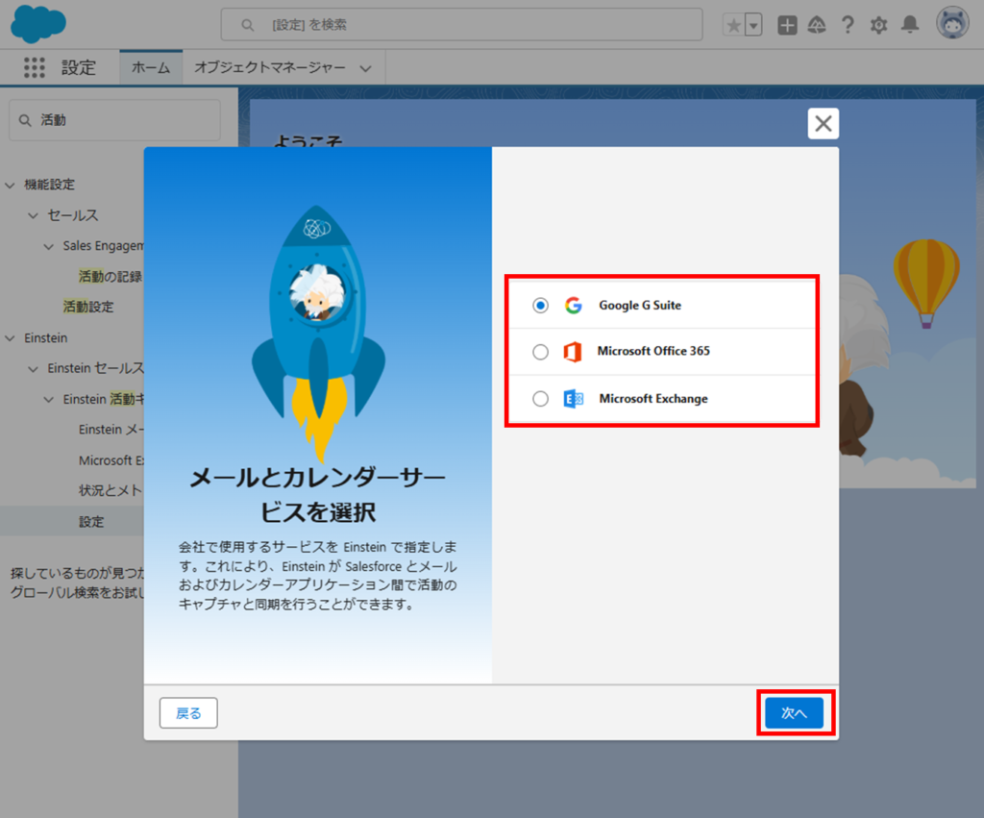This screenshot has width=984, height=818.
Task: Click the Google G Suite label
Action: 639,305
